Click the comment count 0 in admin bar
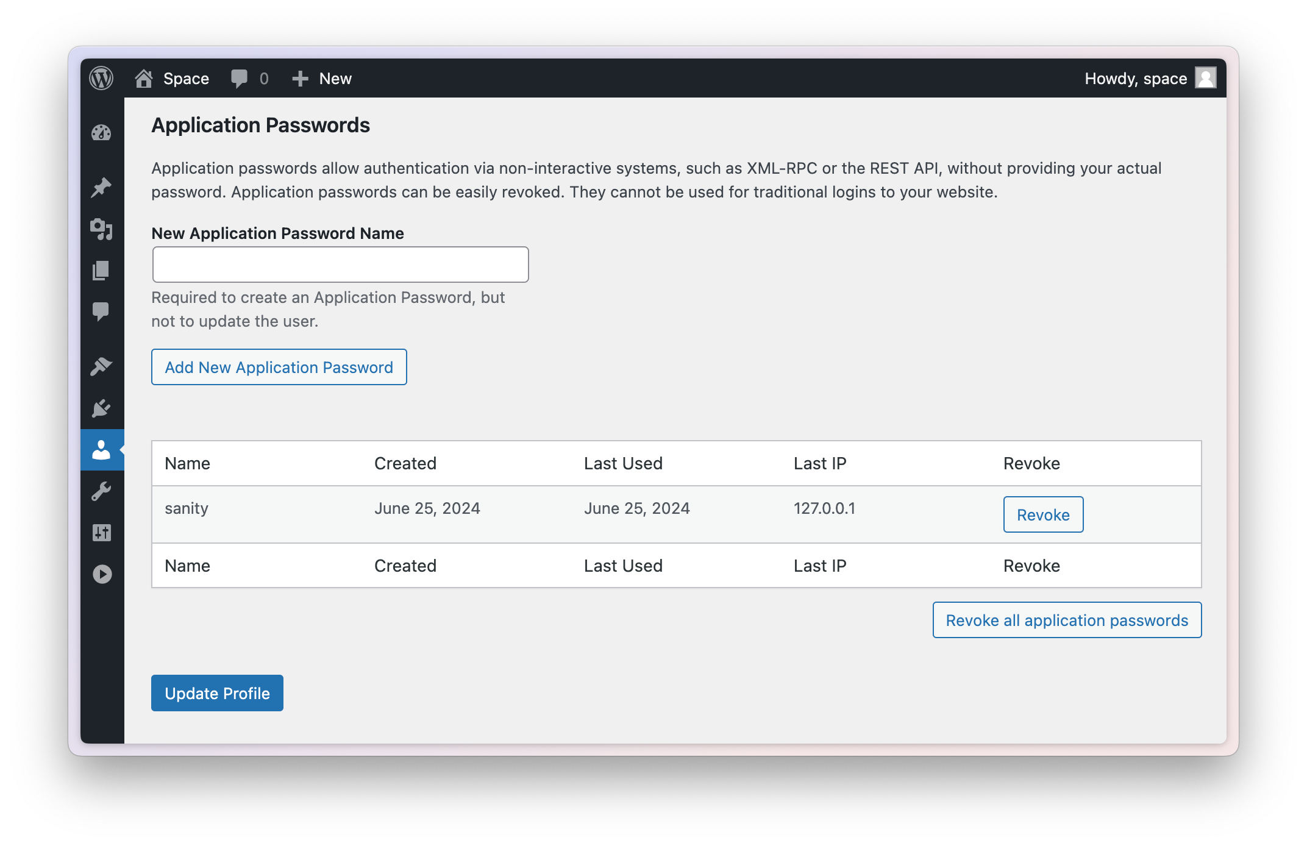This screenshot has width=1307, height=846. (x=264, y=79)
